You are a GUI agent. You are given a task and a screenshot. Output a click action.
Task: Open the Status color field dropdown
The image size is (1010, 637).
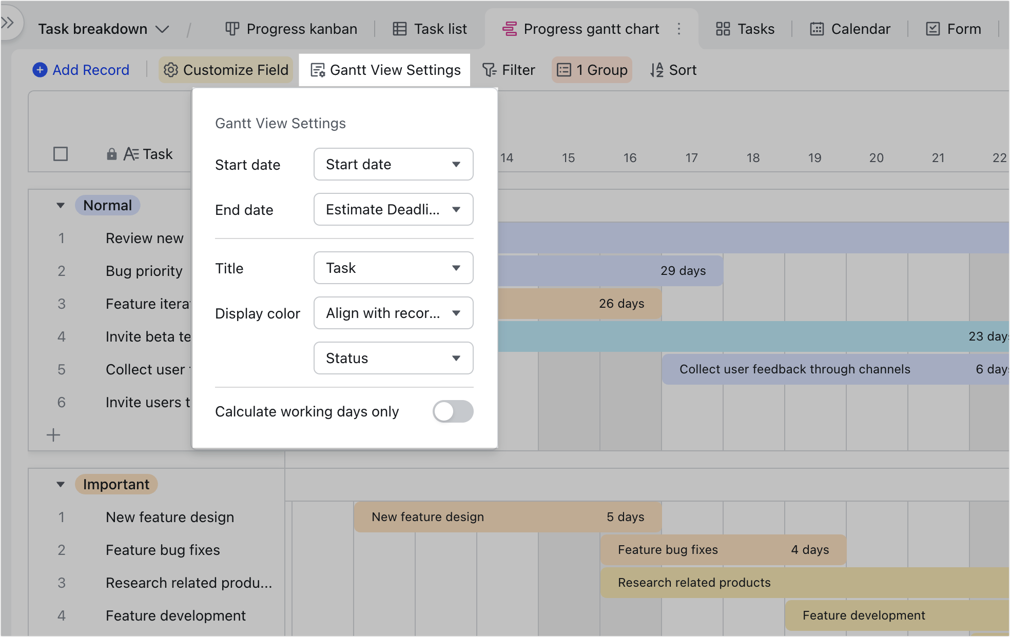[393, 358]
